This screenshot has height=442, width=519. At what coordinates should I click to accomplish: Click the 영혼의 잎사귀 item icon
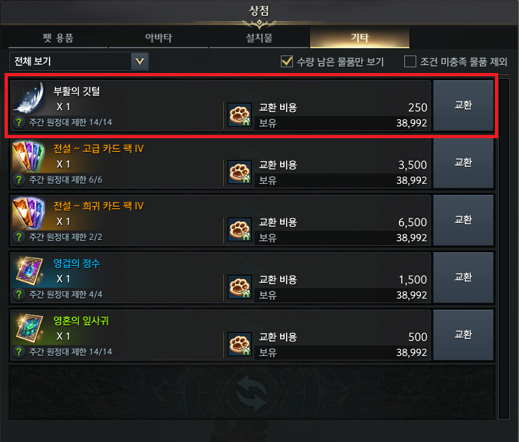29,329
